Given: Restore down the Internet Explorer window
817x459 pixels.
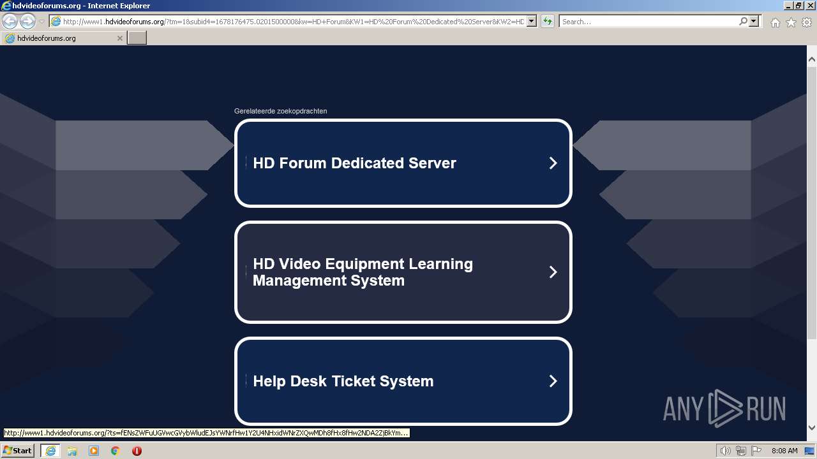Looking at the screenshot, I should (x=798, y=6).
